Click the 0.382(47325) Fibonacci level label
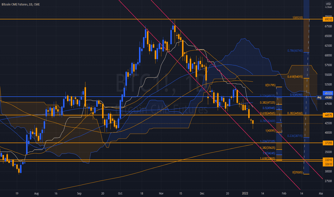This screenshot has height=197, width=334. pyautogui.click(x=268, y=102)
